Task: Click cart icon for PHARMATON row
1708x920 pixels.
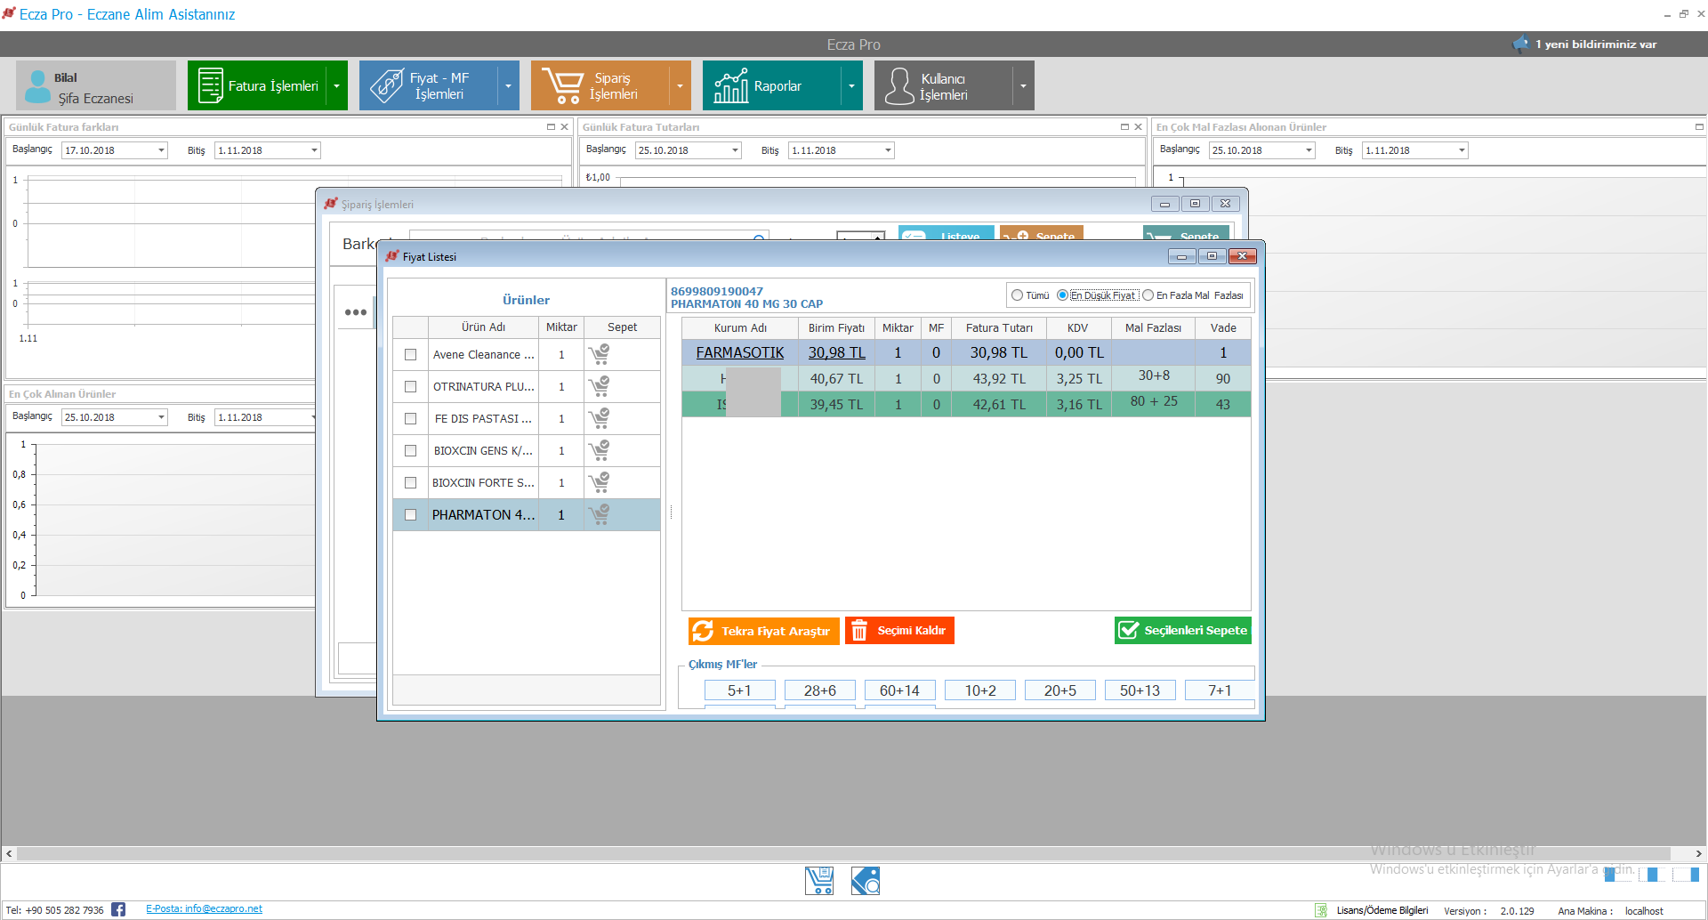Action: (x=600, y=514)
